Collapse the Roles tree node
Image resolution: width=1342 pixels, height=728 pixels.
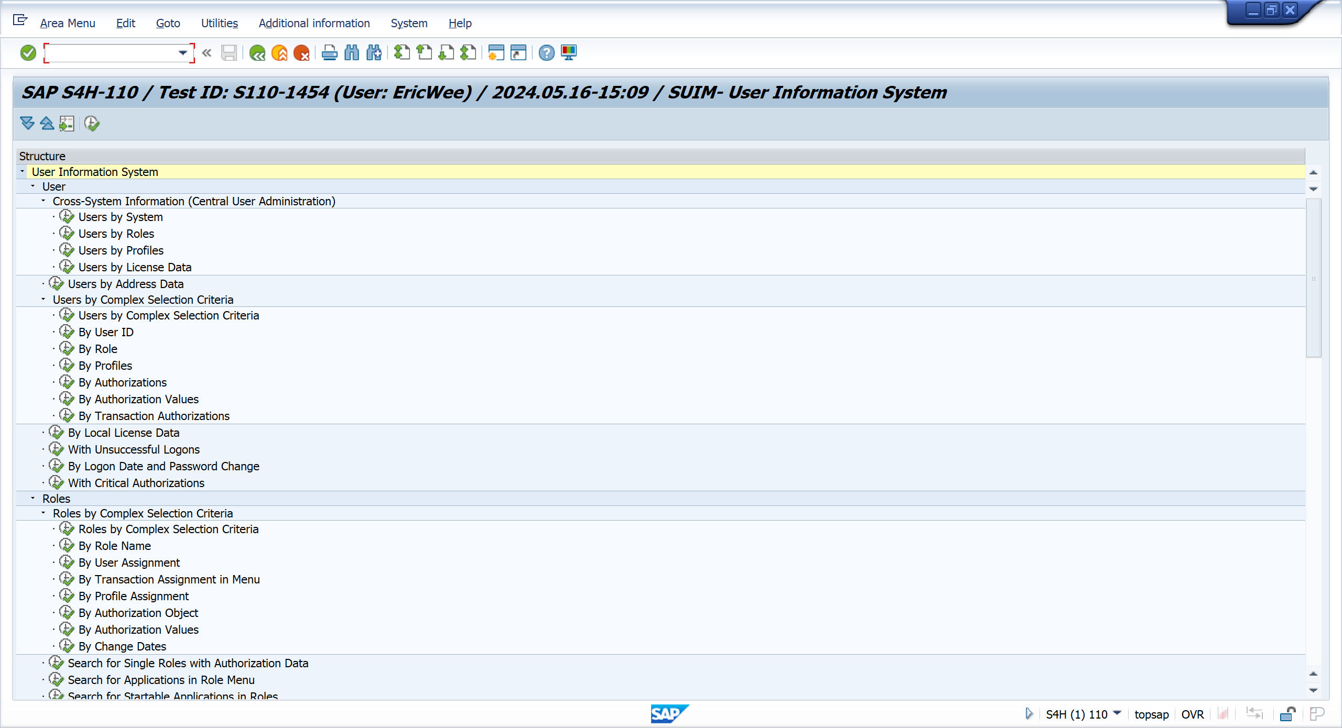point(33,499)
